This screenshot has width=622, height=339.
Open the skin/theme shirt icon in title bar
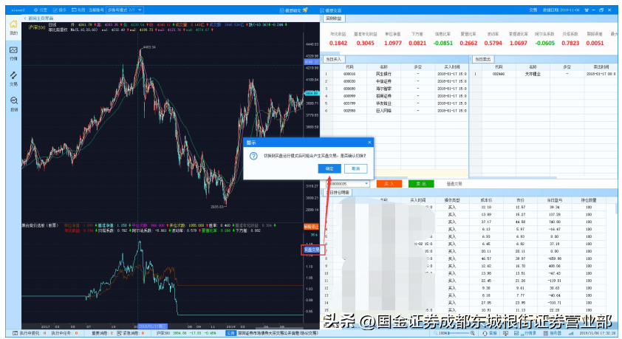click(585, 10)
